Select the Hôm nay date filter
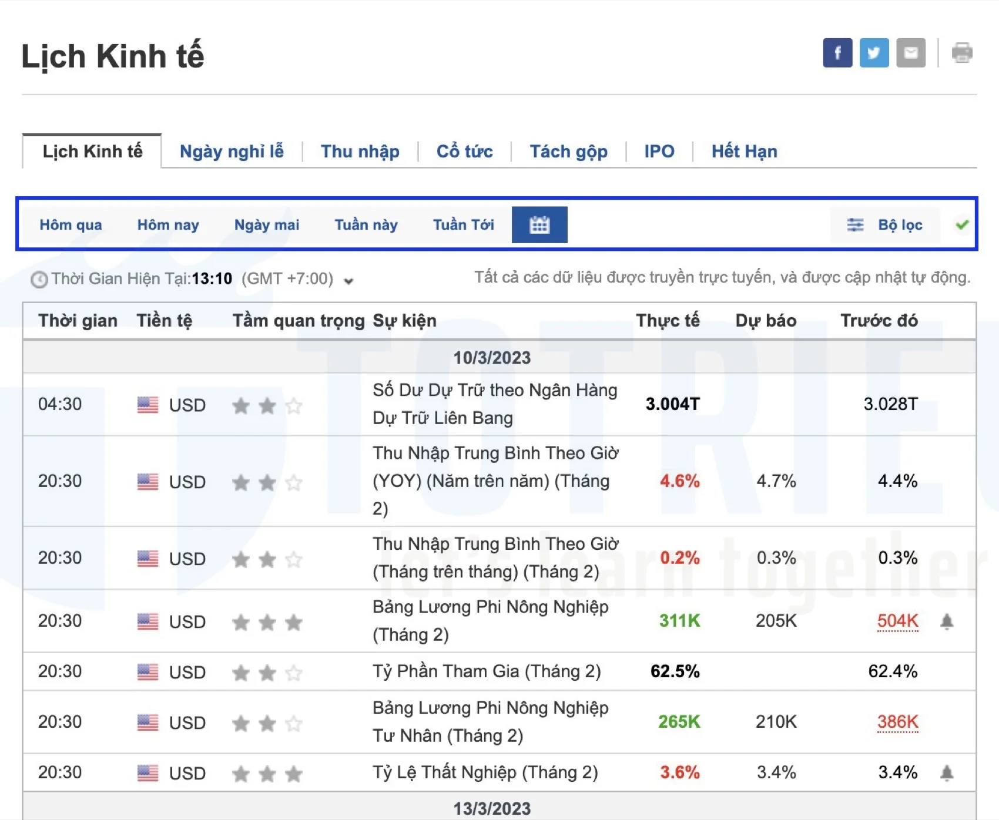Viewport: 999px width, 820px height. 168,224
